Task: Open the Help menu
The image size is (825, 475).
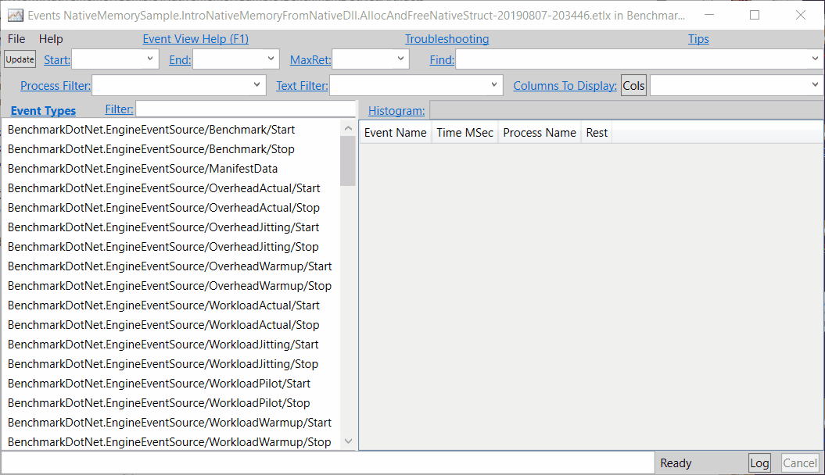Action: [51, 39]
